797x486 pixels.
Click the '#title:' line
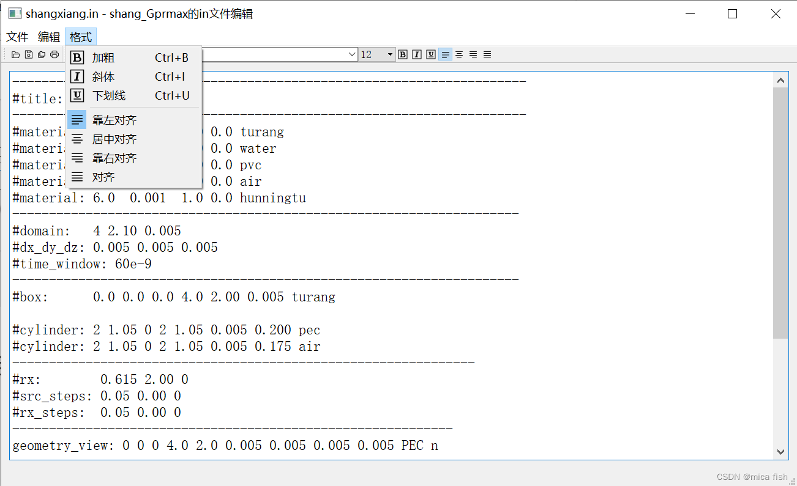37,98
